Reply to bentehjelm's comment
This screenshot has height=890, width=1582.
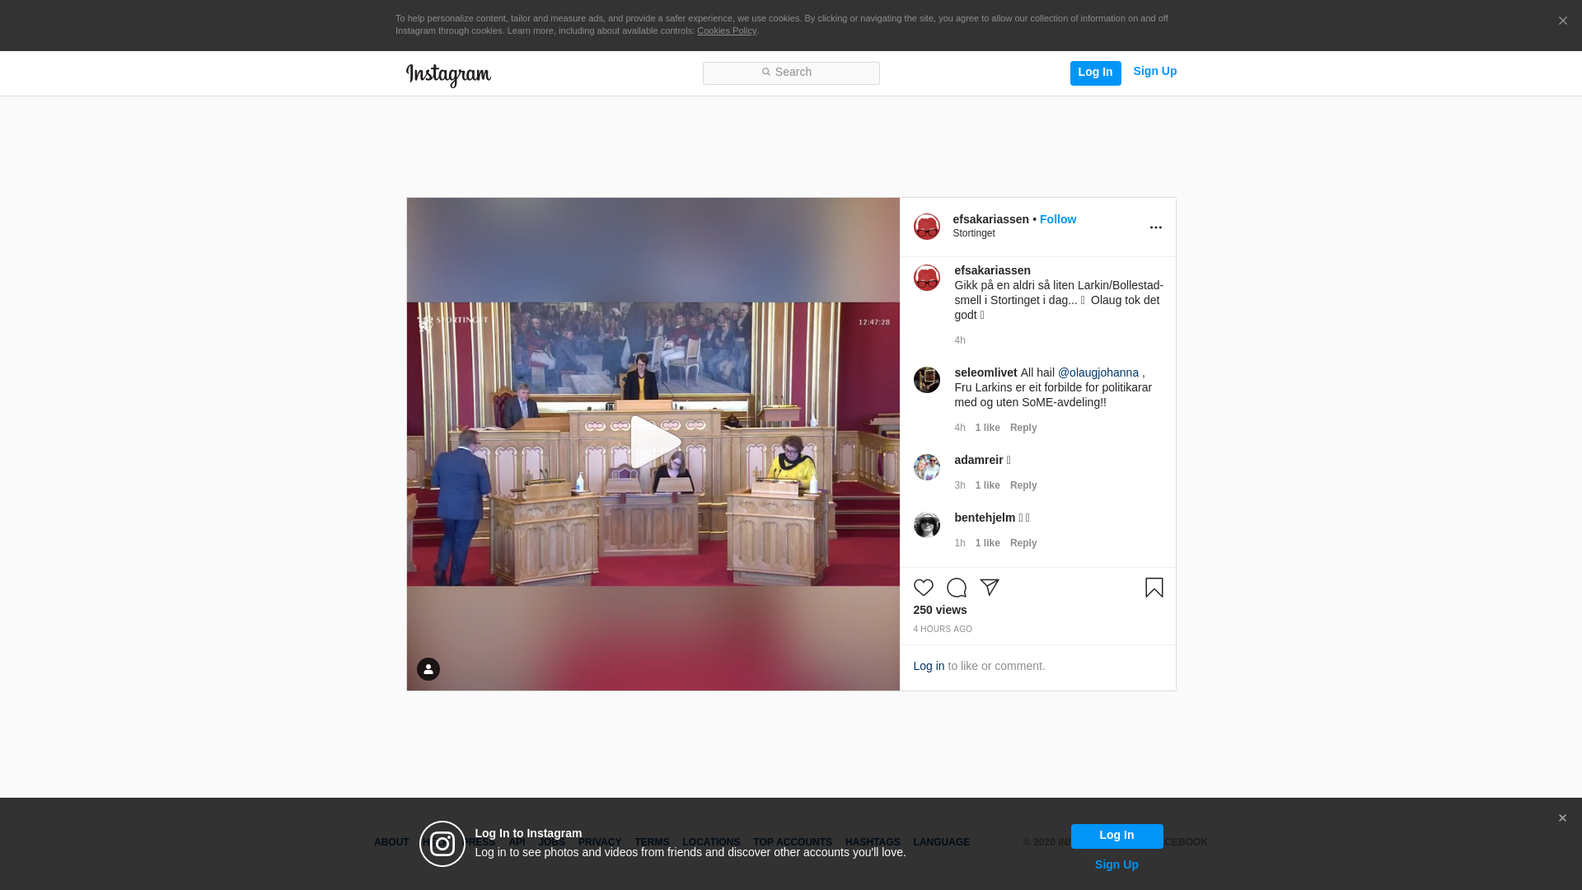pyautogui.click(x=1023, y=543)
